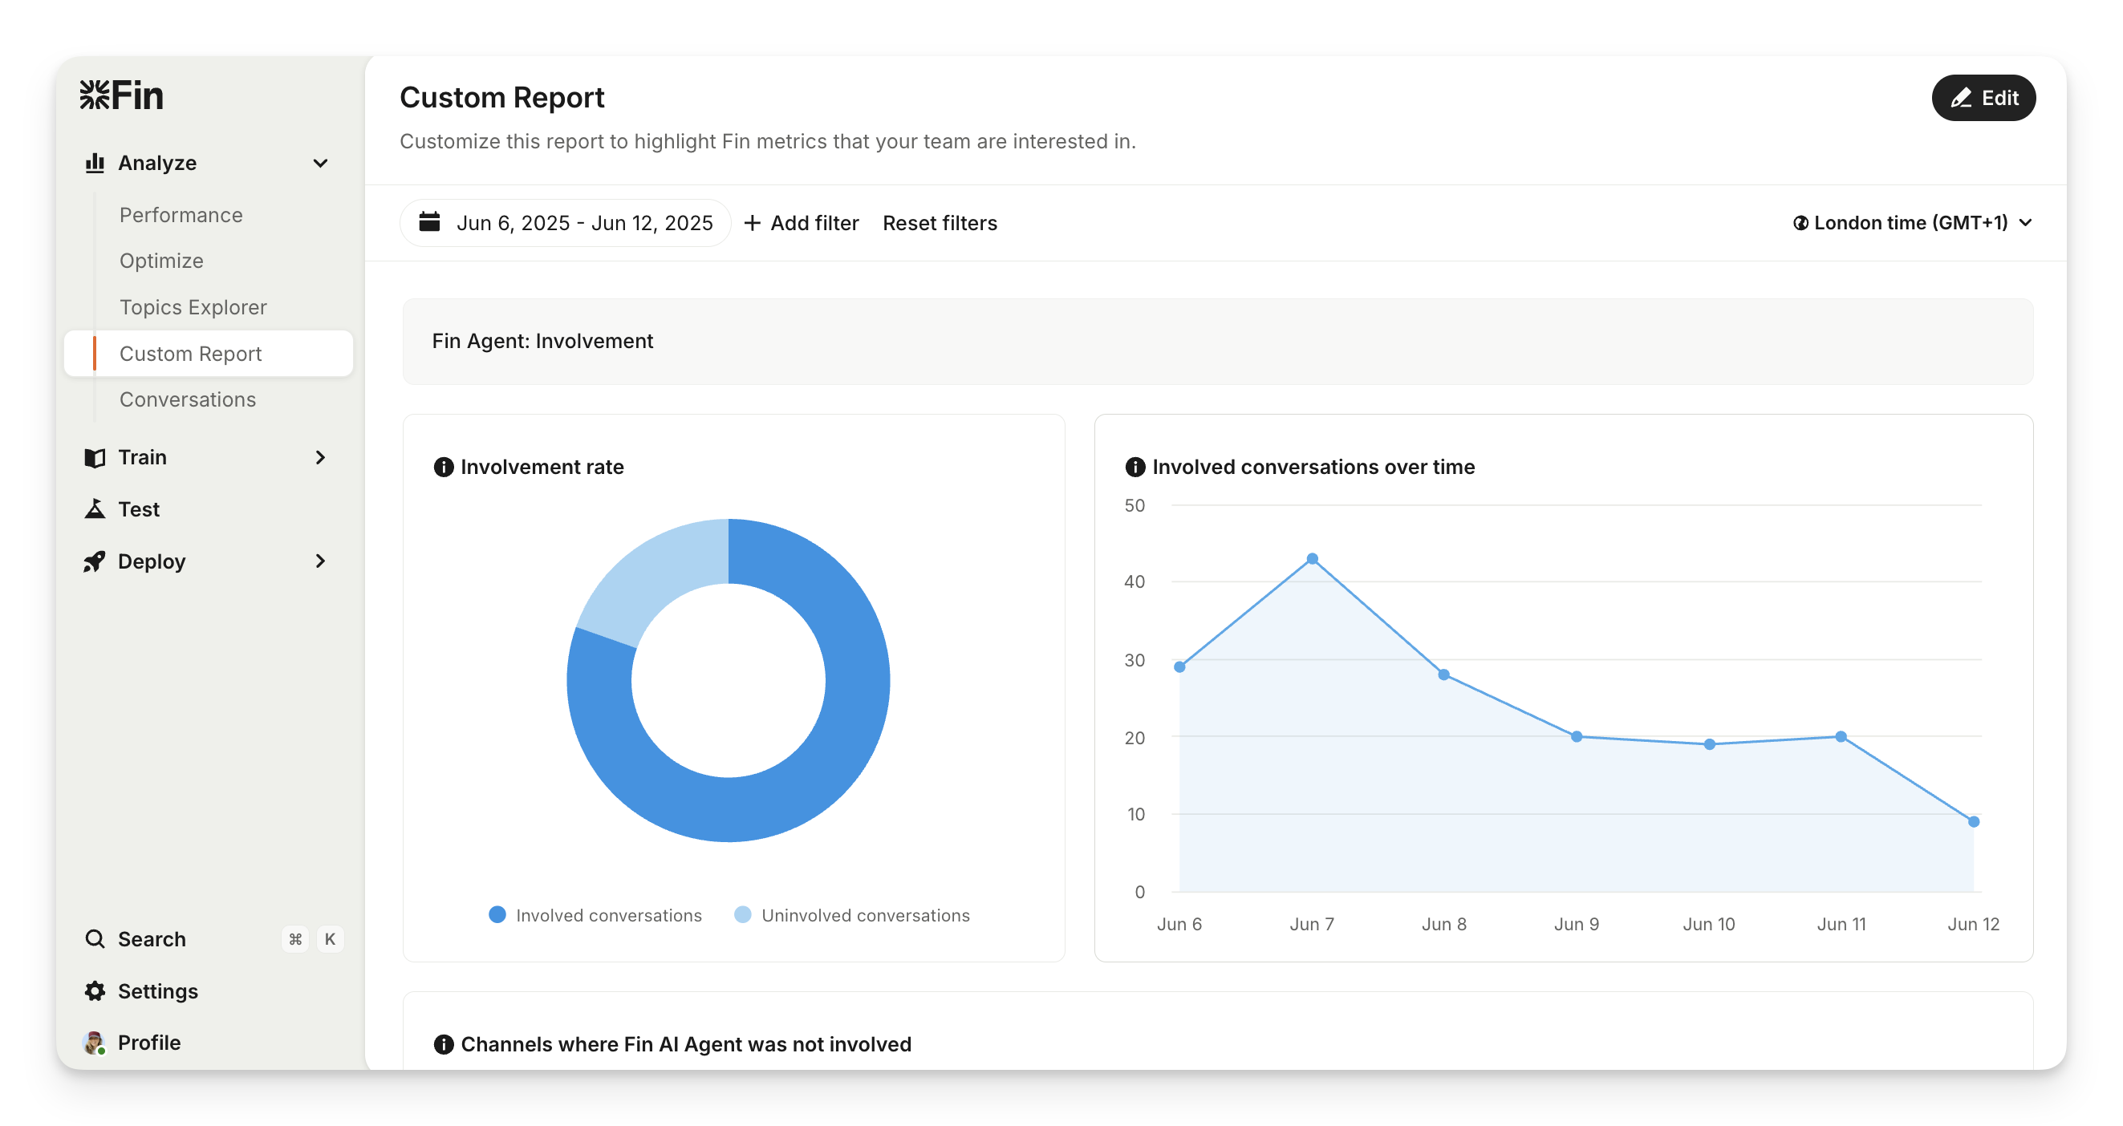Screen dimensions: 2123x1126
Task: Open the Performance page
Action: pyautogui.click(x=181, y=215)
